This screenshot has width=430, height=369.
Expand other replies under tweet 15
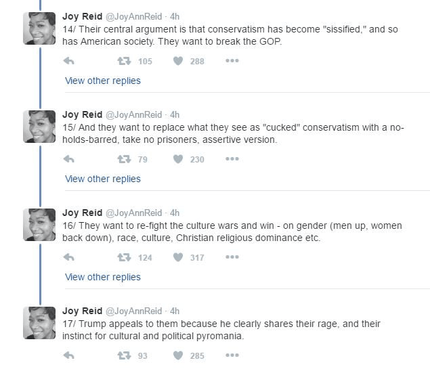tap(102, 179)
